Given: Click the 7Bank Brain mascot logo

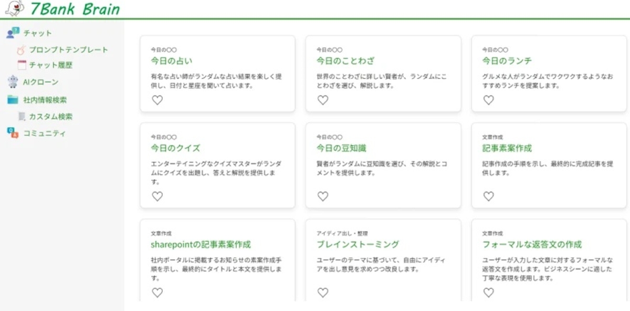Looking at the screenshot, I should [x=15, y=8].
